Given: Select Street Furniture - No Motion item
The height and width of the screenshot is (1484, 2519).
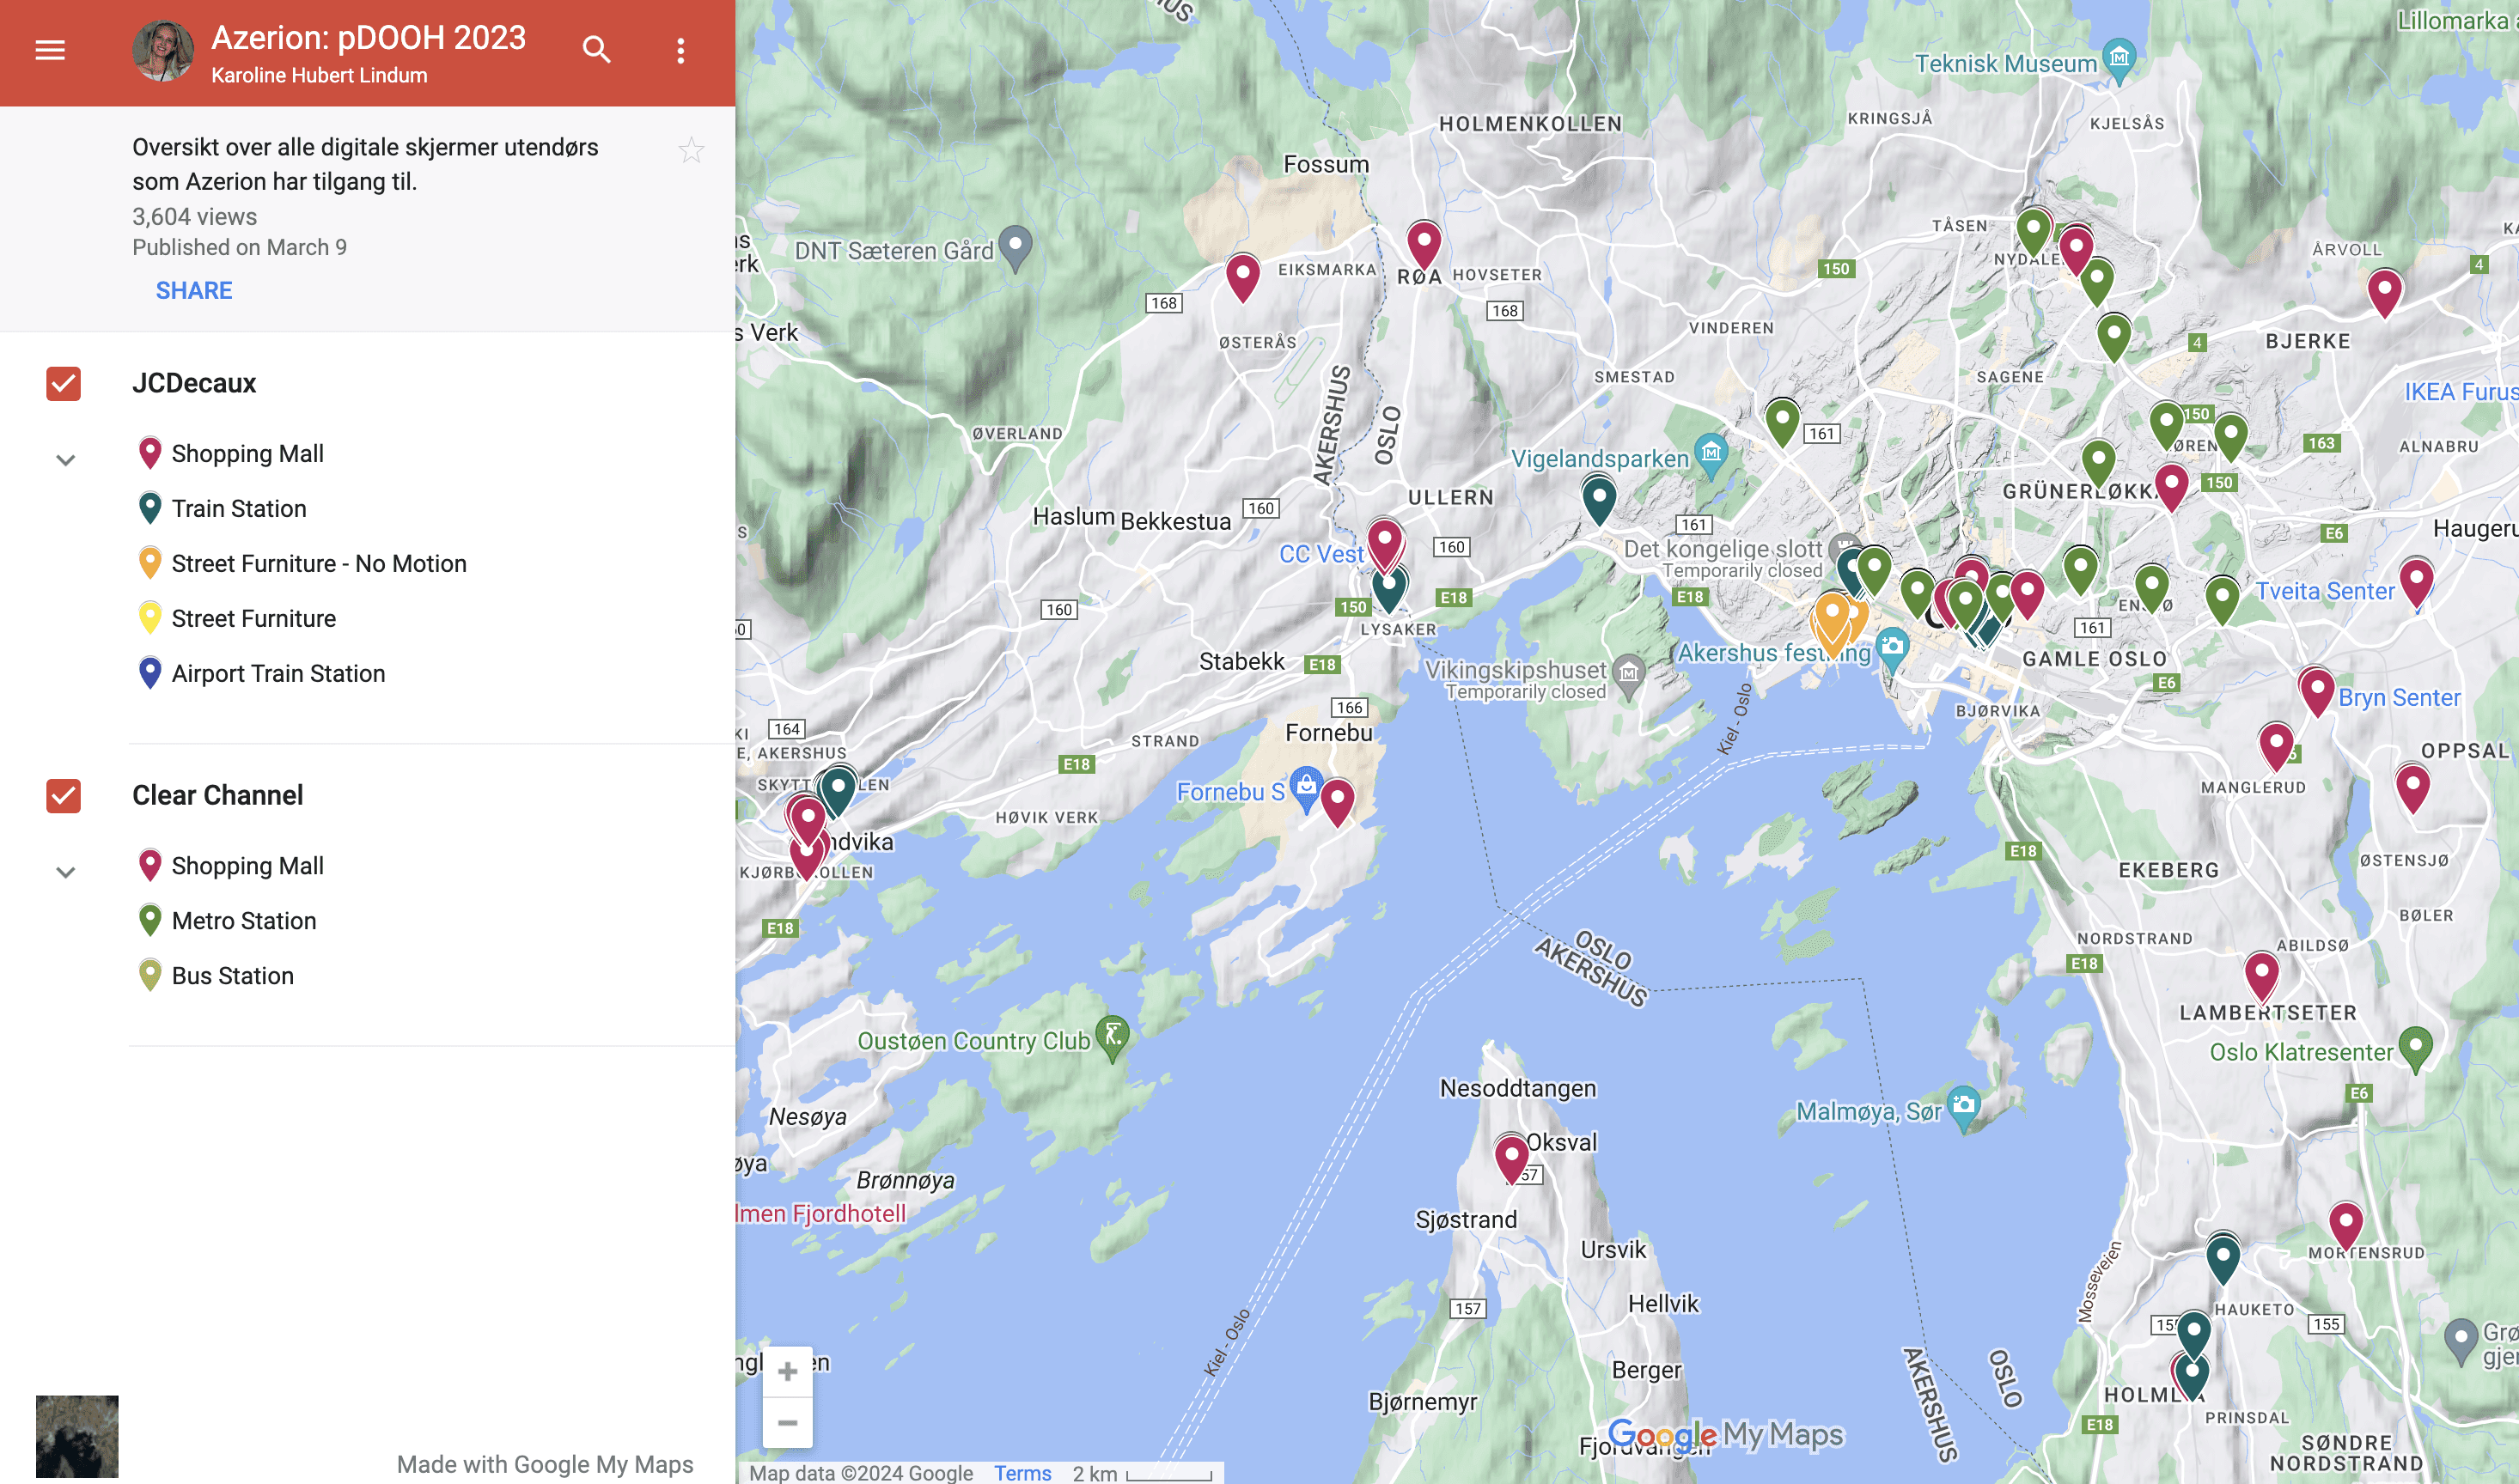Looking at the screenshot, I should click(x=318, y=563).
